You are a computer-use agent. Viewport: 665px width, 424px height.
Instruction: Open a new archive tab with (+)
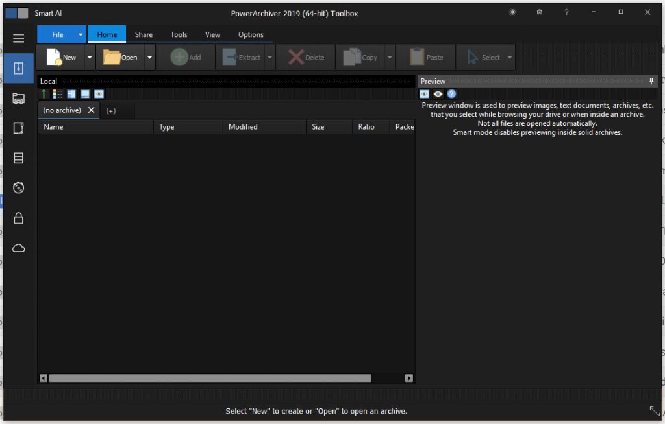(x=110, y=110)
